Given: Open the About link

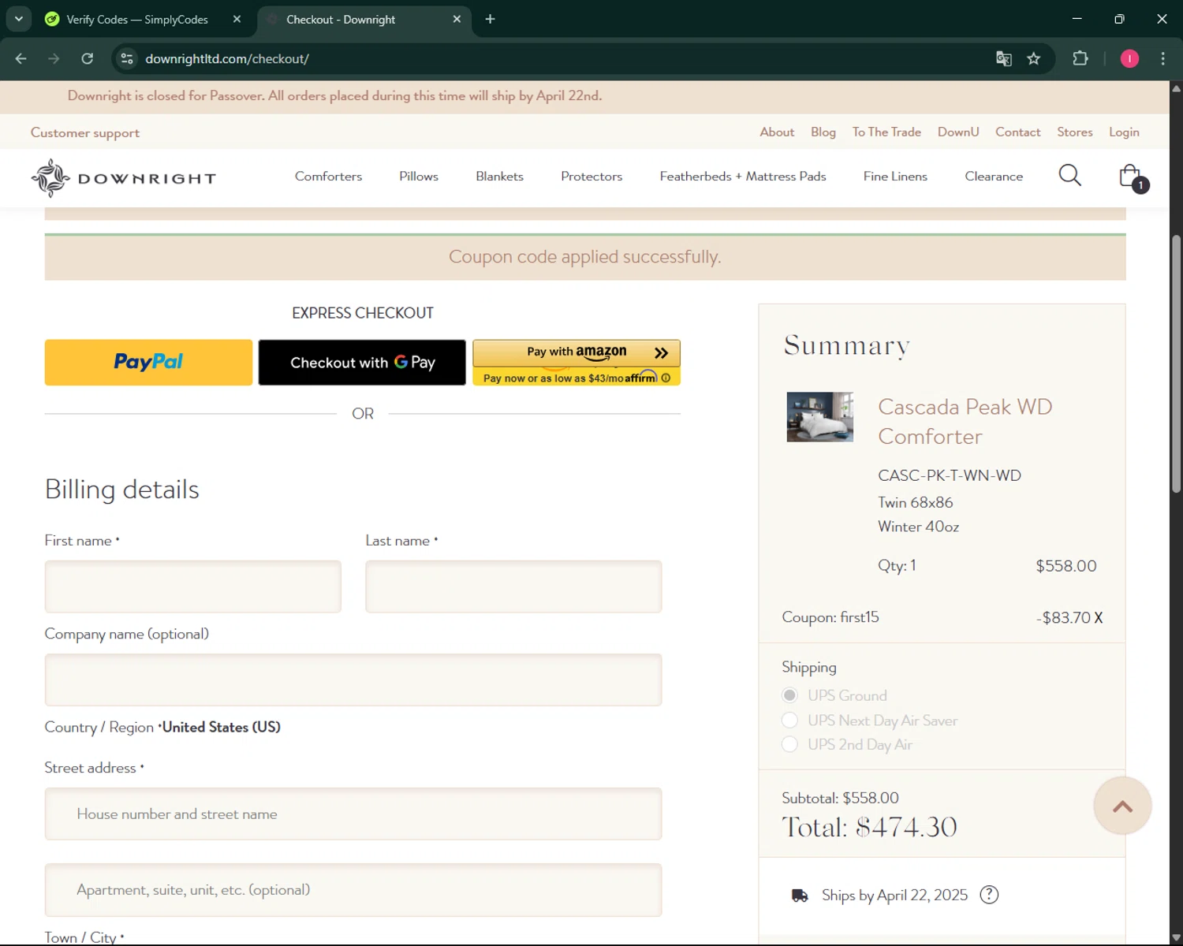Looking at the screenshot, I should tap(777, 132).
